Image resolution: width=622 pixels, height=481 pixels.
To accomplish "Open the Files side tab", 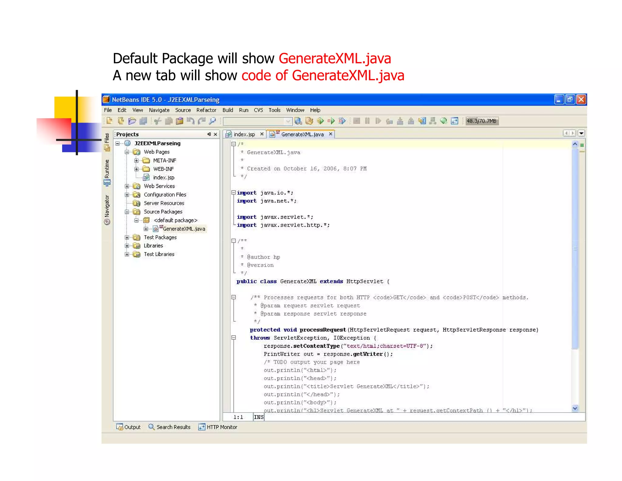I will click(107, 142).
